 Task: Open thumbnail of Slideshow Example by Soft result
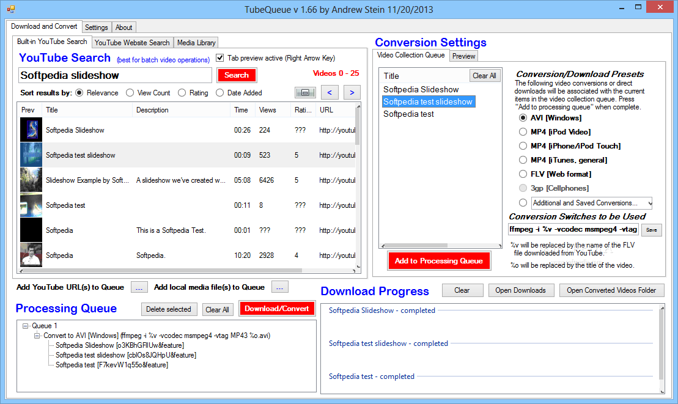point(31,180)
